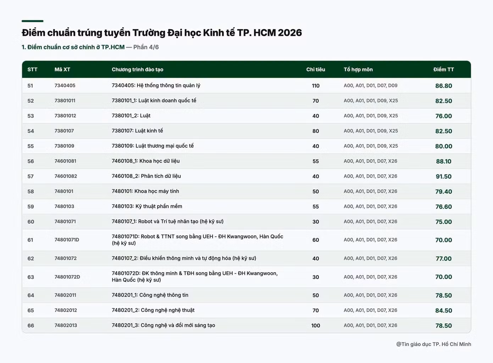Select the Khoa học dữ liệu program
Viewport: 493px width, 363px height.
(x=146, y=161)
